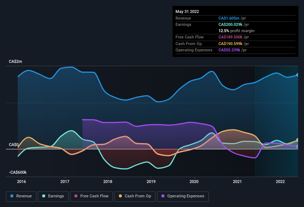304x207 pixels.
Task: Toggle the Free Cash Flow legend button
Action: point(91,196)
